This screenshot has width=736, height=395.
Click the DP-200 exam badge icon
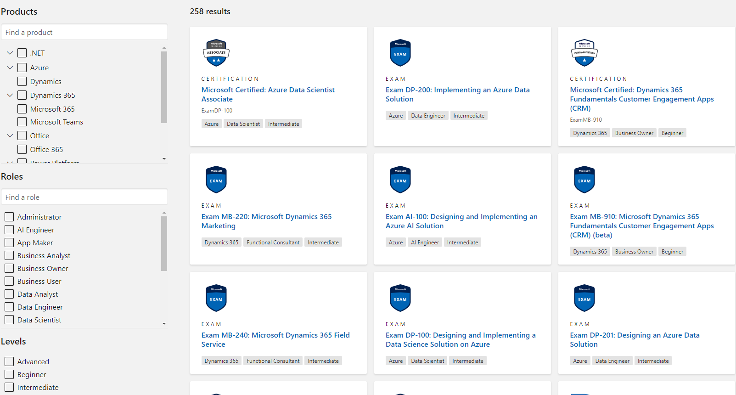click(400, 53)
